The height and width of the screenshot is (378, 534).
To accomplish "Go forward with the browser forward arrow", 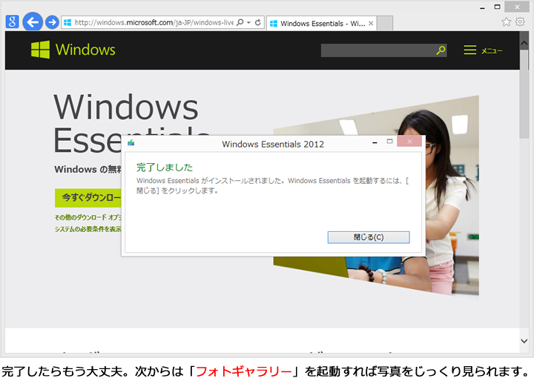I will click(52, 22).
